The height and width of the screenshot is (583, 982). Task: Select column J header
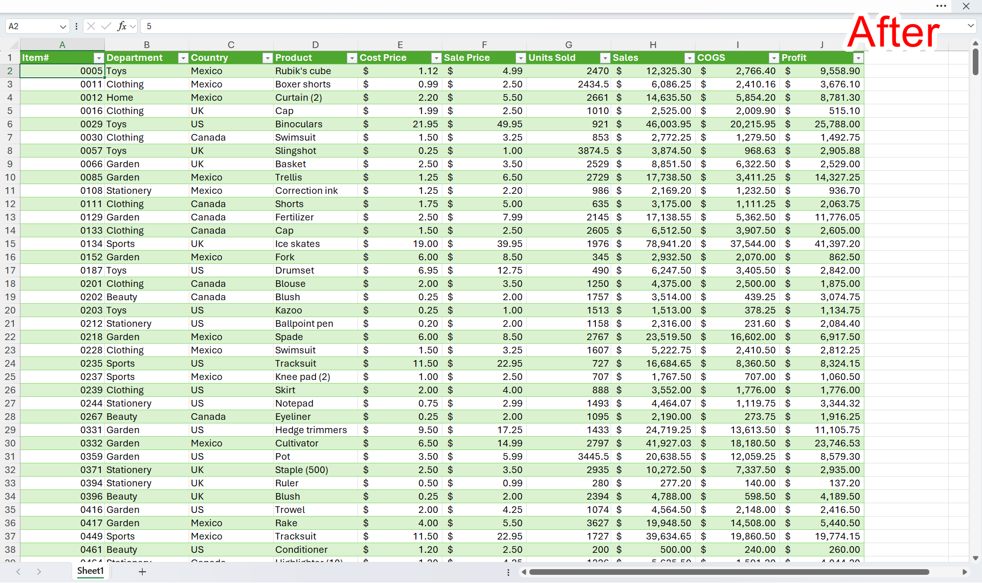[822, 45]
